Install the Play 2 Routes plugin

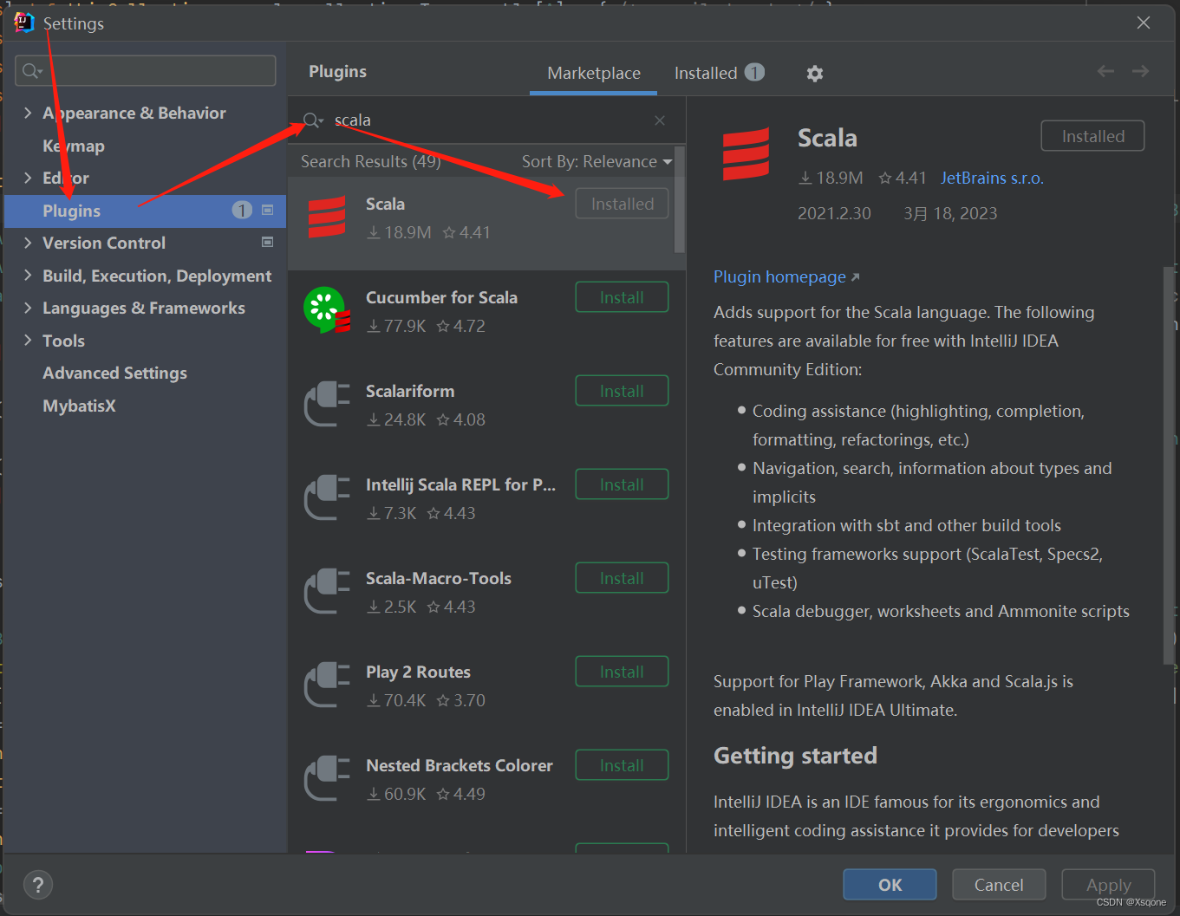(x=622, y=672)
